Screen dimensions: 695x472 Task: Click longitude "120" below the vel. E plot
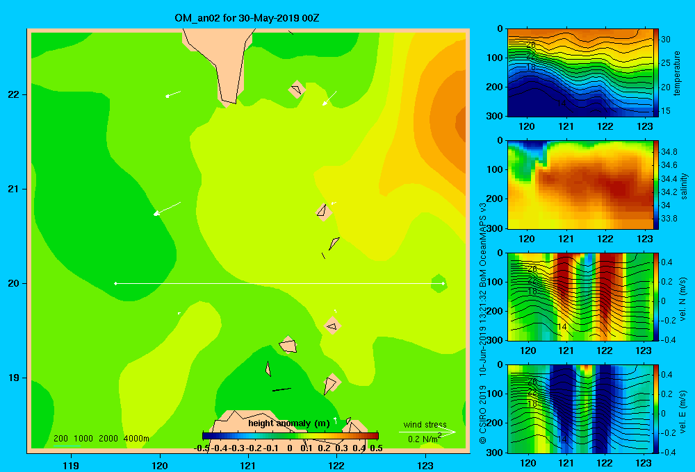pyautogui.click(x=528, y=463)
